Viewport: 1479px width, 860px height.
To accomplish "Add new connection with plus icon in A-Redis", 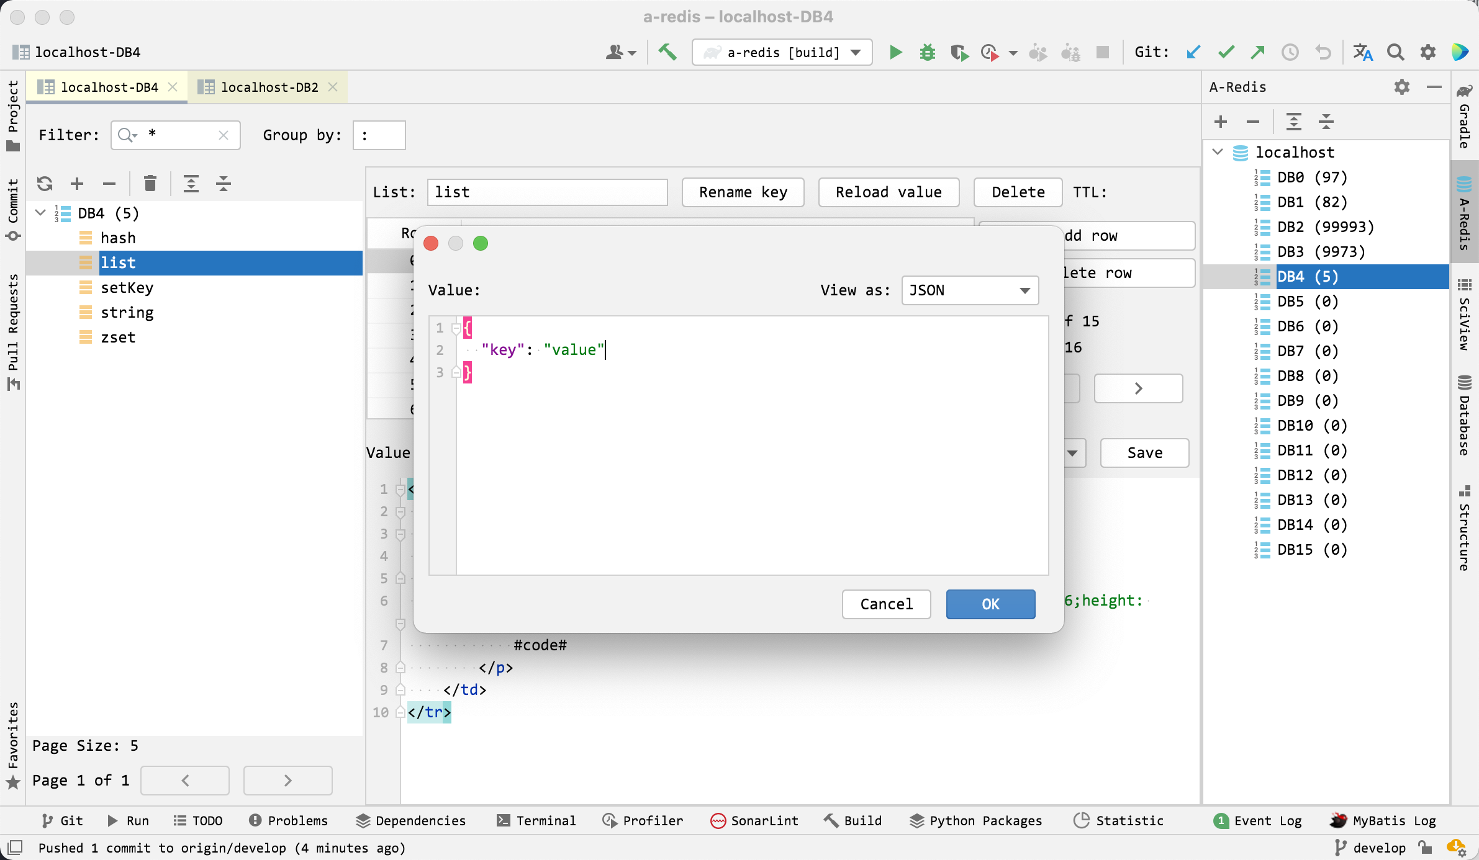I will pos(1220,122).
